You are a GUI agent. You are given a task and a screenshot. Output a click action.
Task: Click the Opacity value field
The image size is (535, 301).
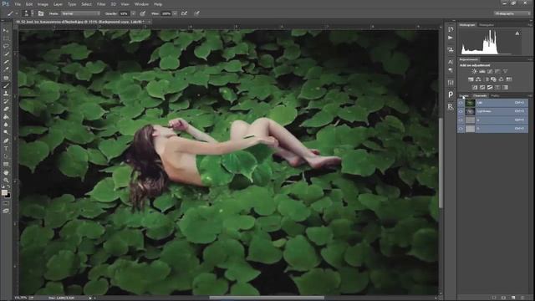point(124,13)
